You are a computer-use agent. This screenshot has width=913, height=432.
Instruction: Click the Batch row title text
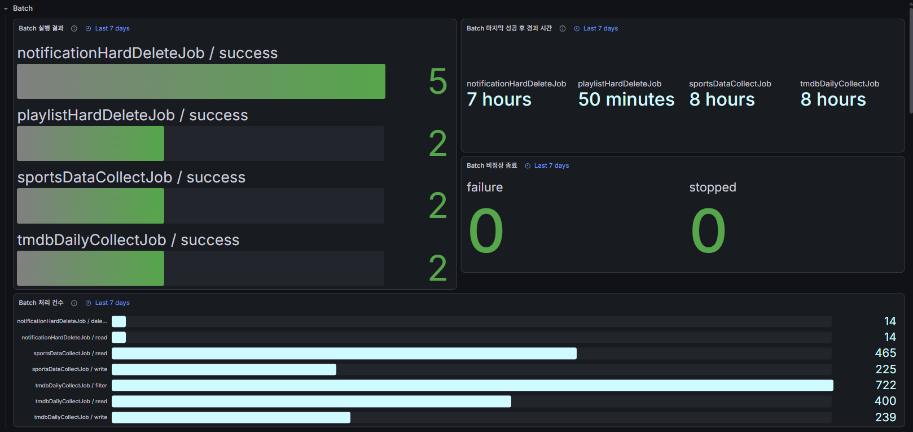(x=23, y=8)
